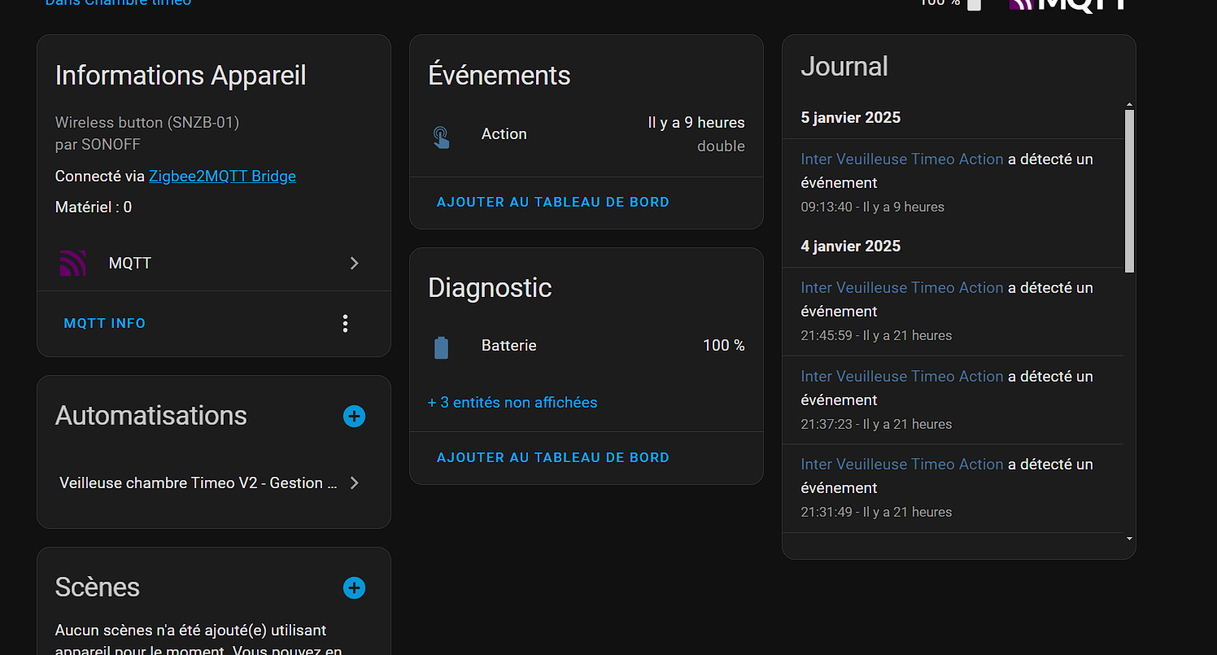The image size is (1217, 655).
Task: Open the Veilleuse chambre Timeo V2 automation chevron
Action: [x=354, y=483]
